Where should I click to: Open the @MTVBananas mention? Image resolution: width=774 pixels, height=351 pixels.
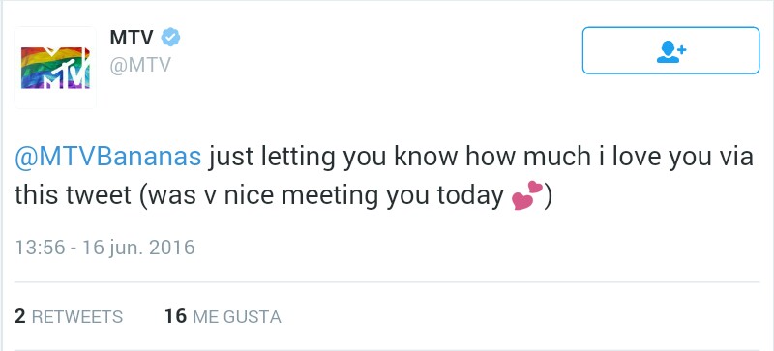(x=108, y=158)
